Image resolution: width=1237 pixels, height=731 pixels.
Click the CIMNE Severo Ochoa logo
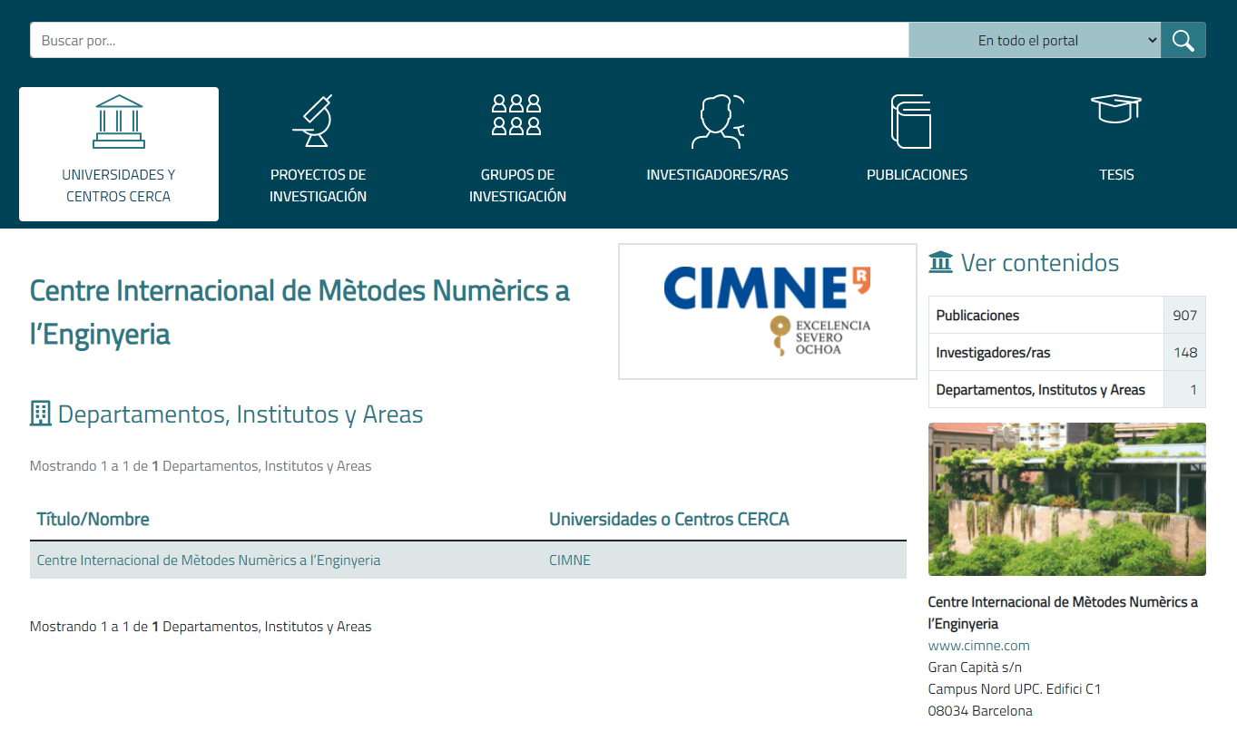click(x=767, y=311)
